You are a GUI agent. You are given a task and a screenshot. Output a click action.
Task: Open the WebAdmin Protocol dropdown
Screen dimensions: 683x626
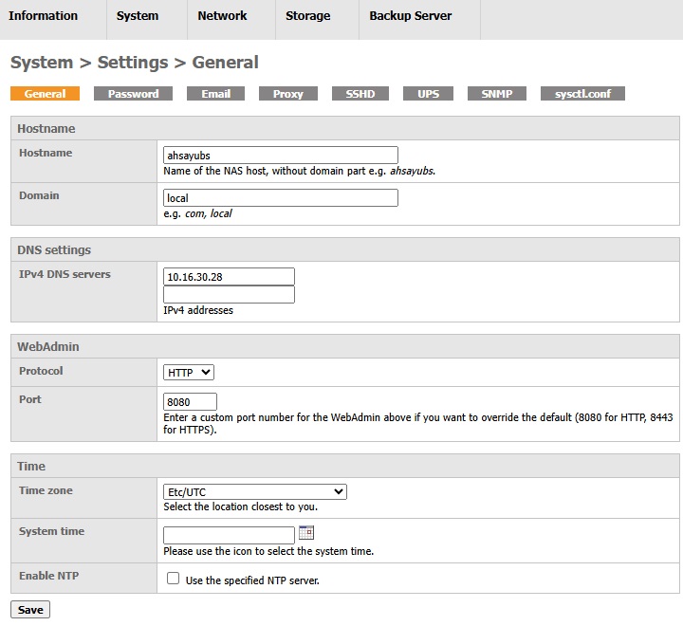coord(189,373)
